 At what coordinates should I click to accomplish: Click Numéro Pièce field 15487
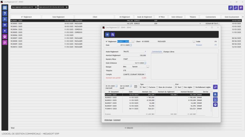click(x=135, y=59)
